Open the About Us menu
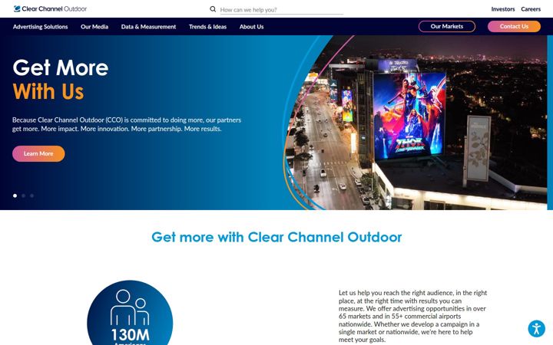Image resolution: width=553 pixels, height=345 pixels. tap(251, 27)
